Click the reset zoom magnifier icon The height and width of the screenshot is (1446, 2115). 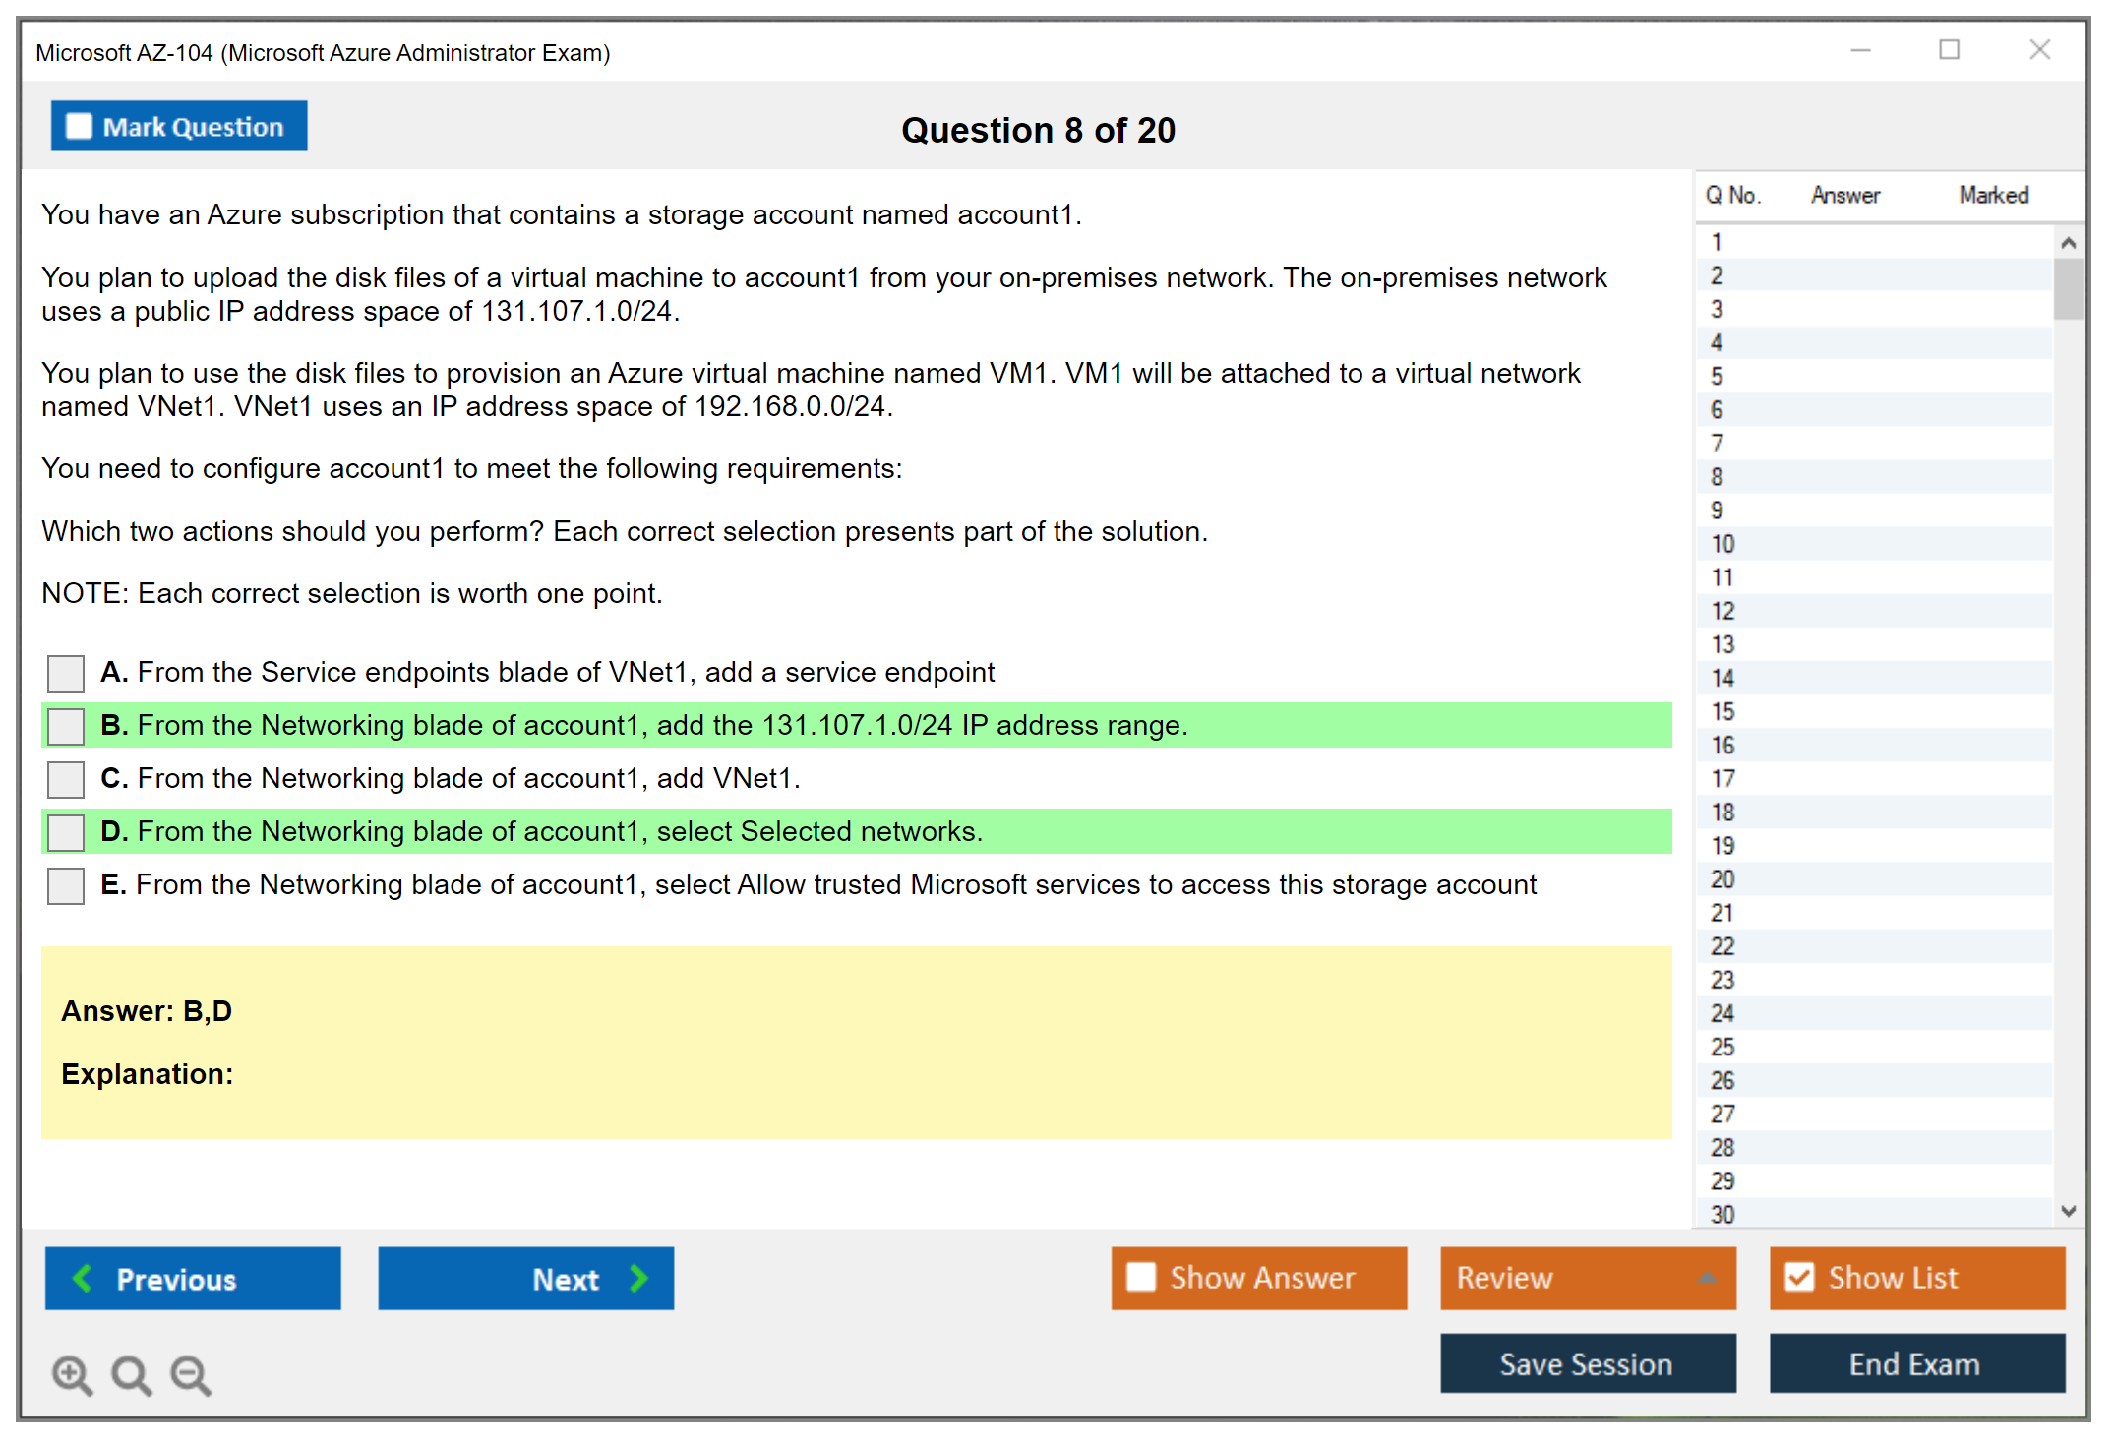[x=130, y=1374]
